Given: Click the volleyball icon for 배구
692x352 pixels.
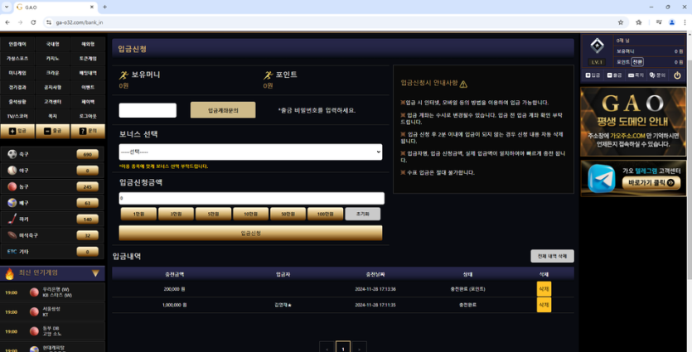Looking at the screenshot, I should click(12, 203).
